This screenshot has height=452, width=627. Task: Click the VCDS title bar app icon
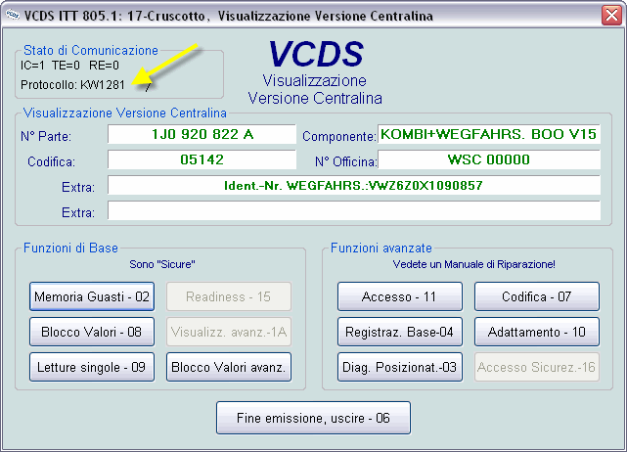tap(13, 15)
